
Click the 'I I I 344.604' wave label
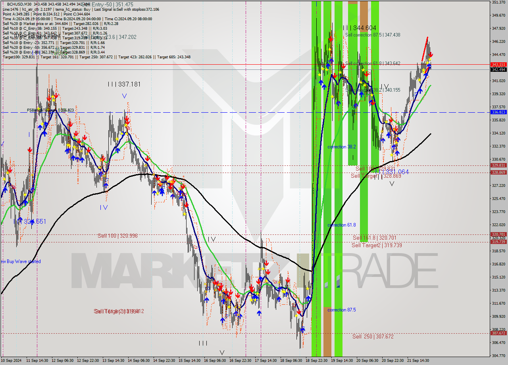click(x=360, y=28)
